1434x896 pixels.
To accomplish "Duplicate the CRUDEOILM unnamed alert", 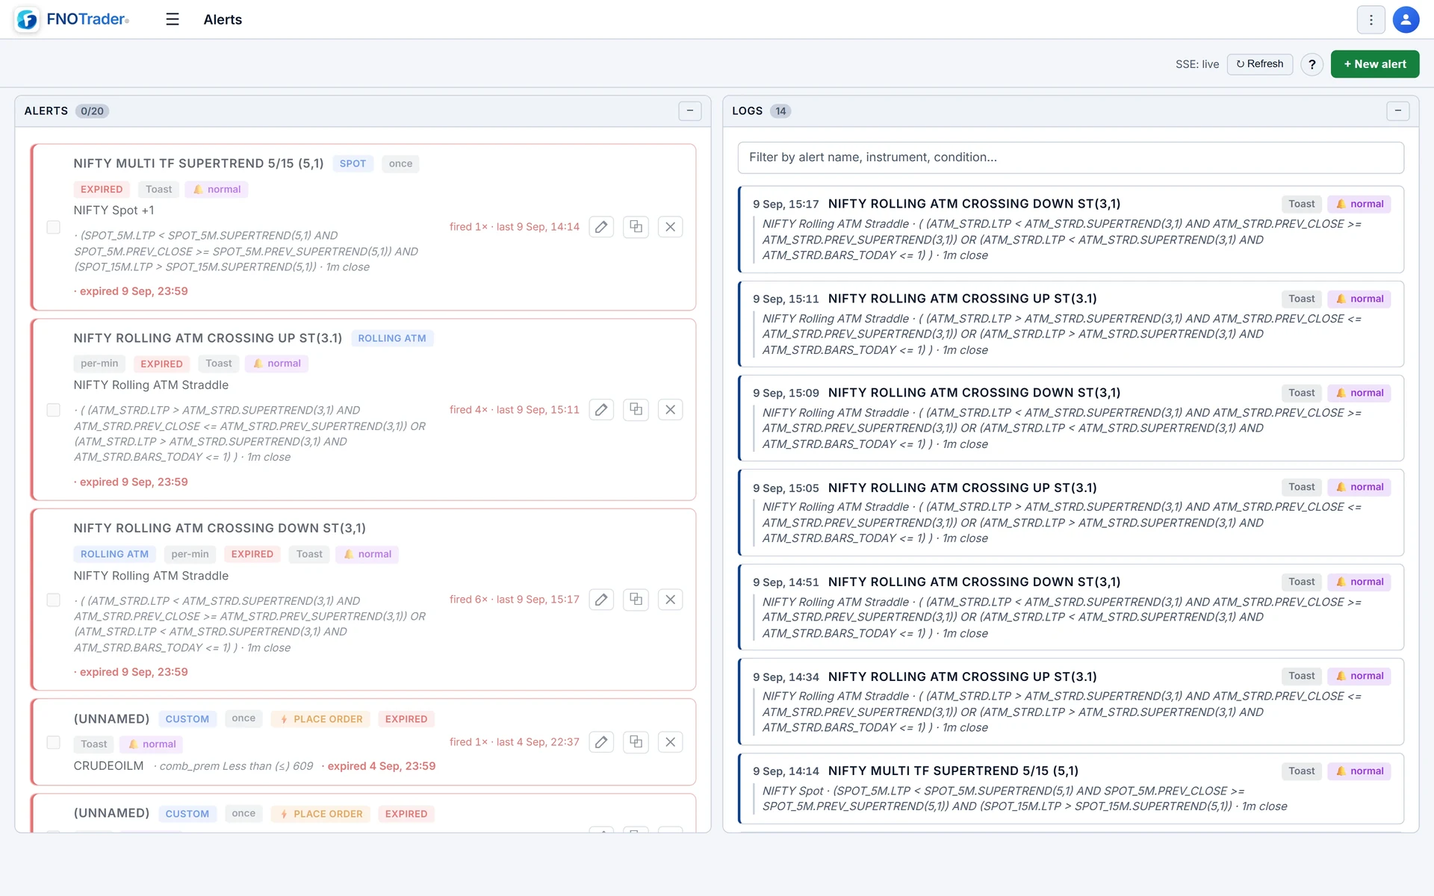I will [636, 742].
